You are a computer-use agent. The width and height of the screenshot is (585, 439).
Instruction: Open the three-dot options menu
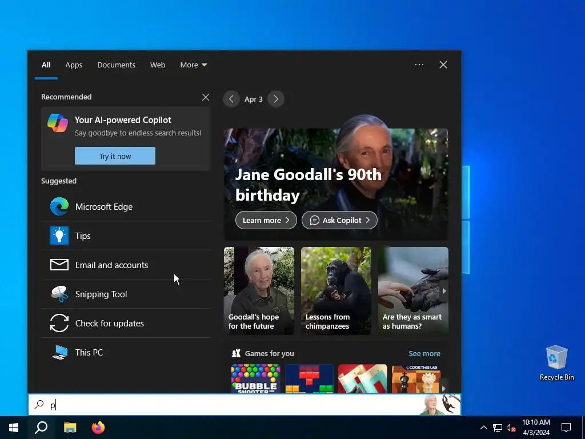[x=419, y=65]
